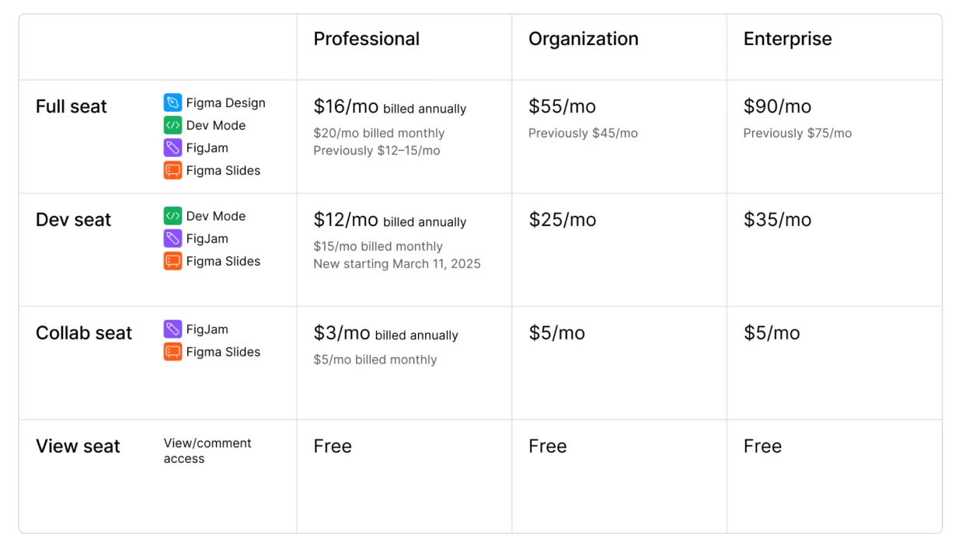Select the FigJam icon in Dev seat row
962x553 pixels.
[x=173, y=238]
